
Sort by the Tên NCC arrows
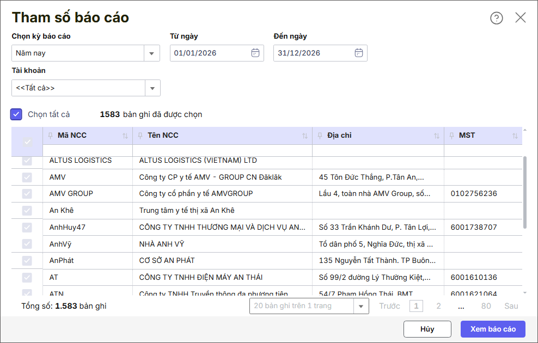(305, 136)
